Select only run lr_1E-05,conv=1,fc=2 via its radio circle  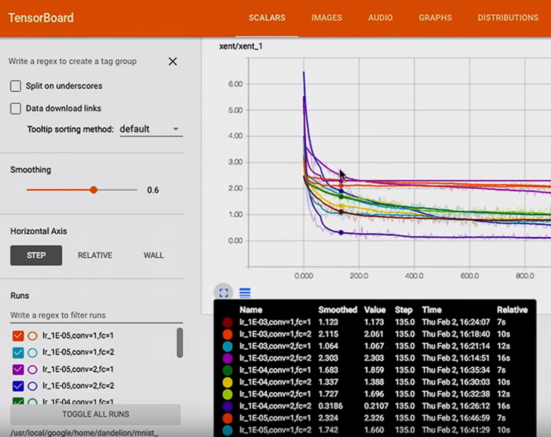tap(32, 352)
